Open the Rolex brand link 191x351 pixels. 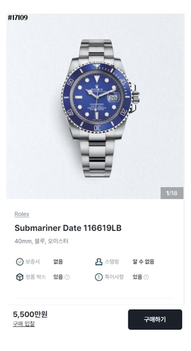22,214
